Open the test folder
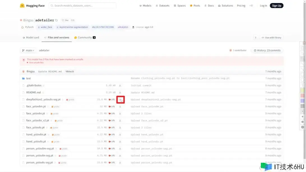Viewport: 306px width, 172px height. [x=29, y=78]
